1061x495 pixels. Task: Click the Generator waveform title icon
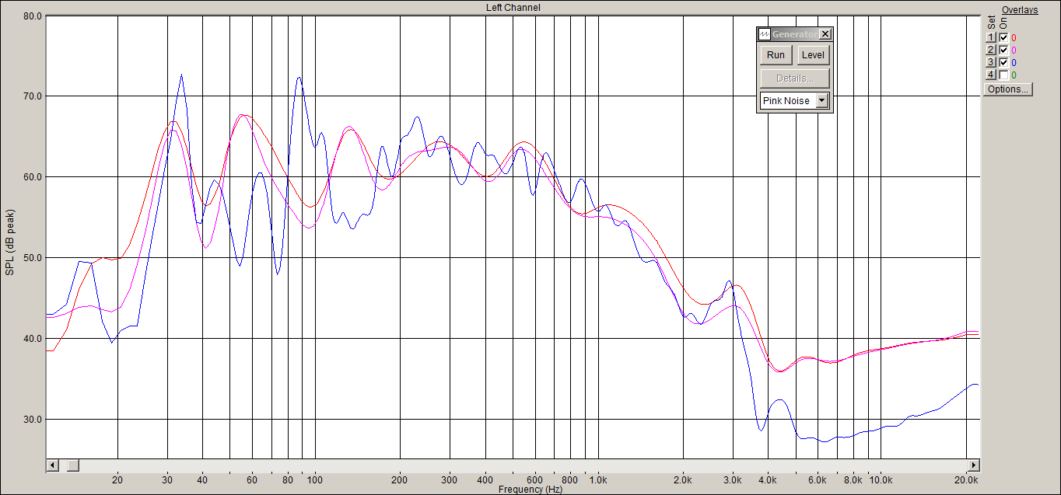click(764, 34)
